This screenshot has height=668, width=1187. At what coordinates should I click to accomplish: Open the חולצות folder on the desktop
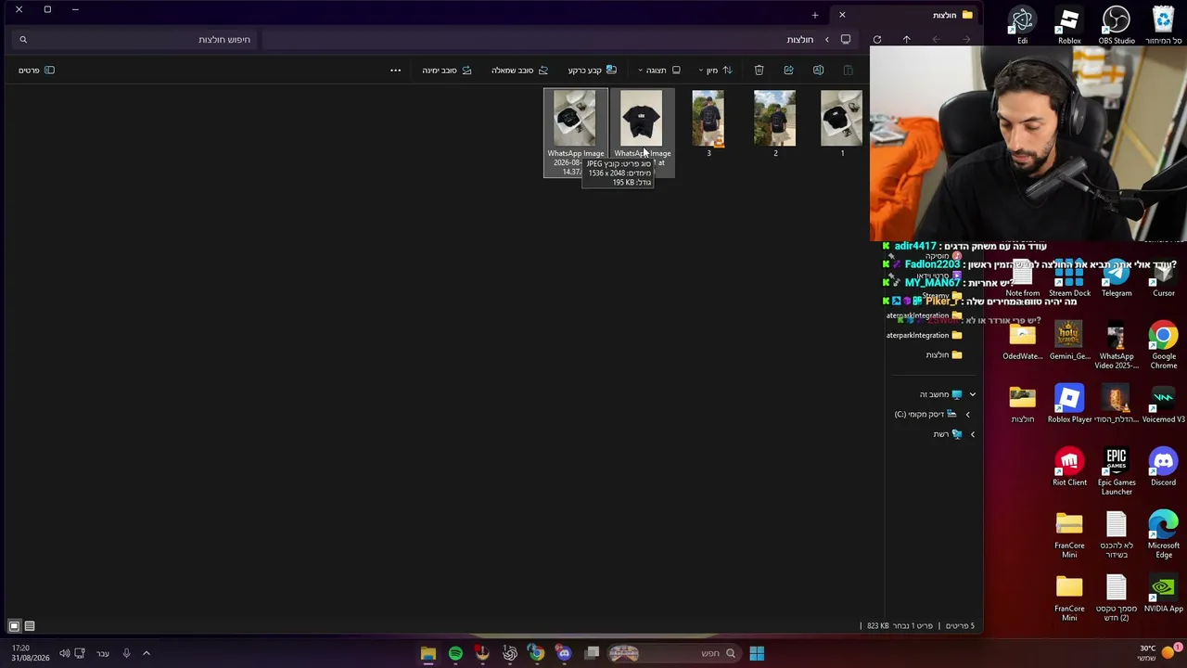pos(1022,405)
